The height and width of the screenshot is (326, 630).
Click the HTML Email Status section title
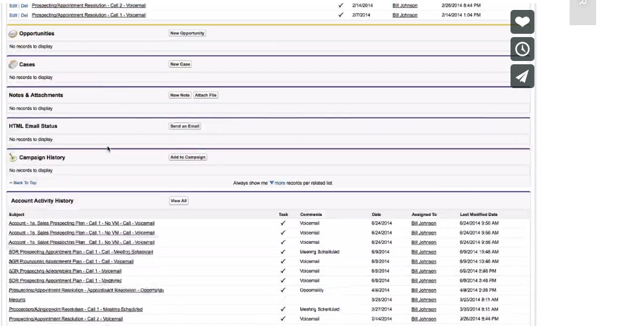[x=33, y=126]
